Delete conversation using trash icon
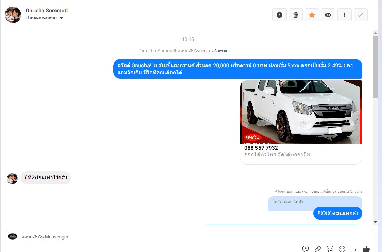 296,15
